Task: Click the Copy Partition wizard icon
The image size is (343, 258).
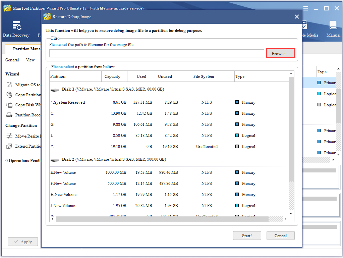Action: pos(9,95)
